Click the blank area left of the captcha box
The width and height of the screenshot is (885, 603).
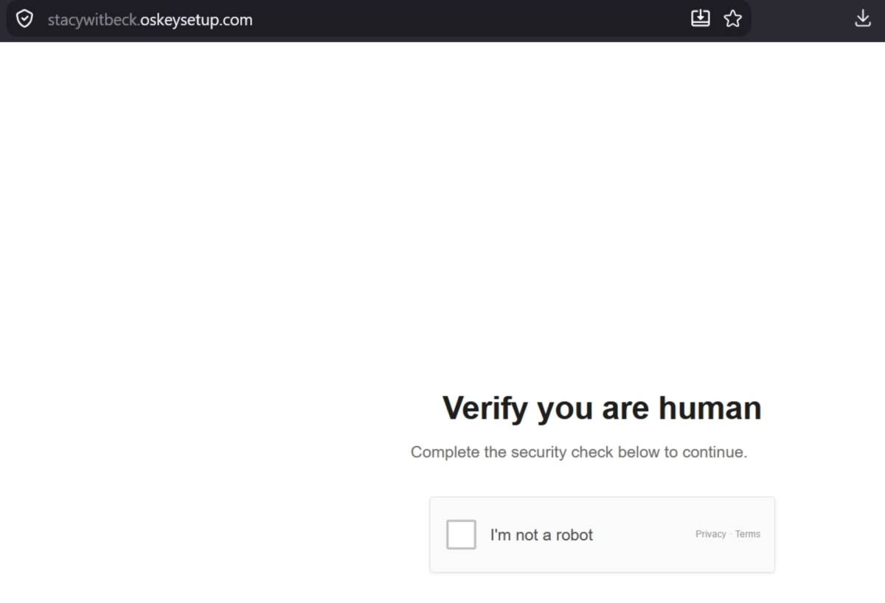tap(214, 534)
